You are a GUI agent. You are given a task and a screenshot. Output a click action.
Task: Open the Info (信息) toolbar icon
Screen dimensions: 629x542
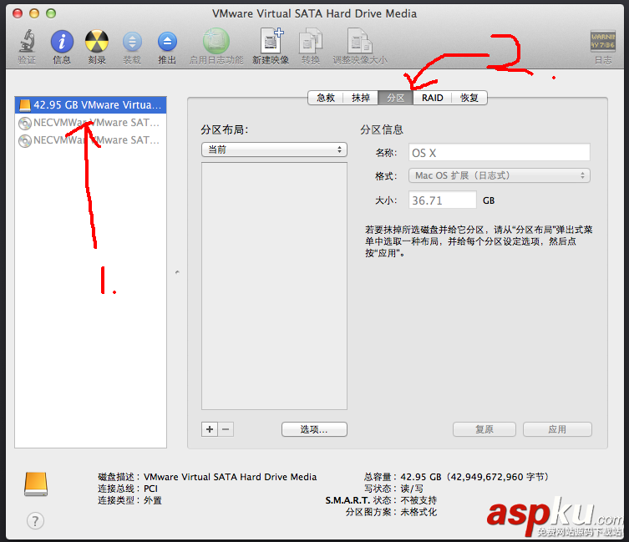[x=62, y=41]
